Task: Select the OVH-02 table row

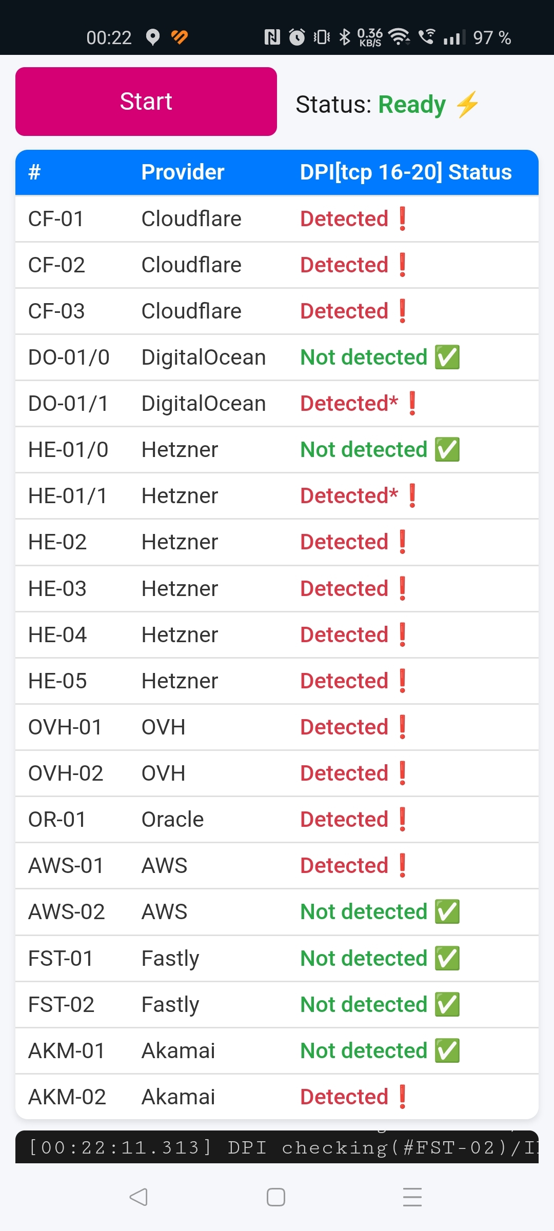Action: [277, 773]
